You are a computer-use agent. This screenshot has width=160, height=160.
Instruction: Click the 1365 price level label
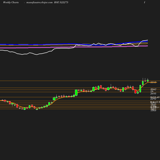[x=153, y=110]
